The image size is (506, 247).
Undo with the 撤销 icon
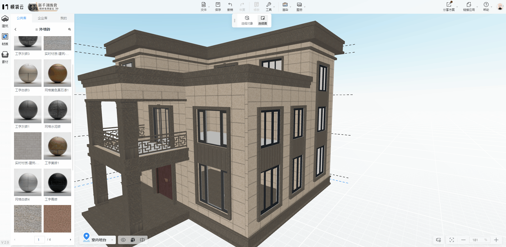[230, 6]
